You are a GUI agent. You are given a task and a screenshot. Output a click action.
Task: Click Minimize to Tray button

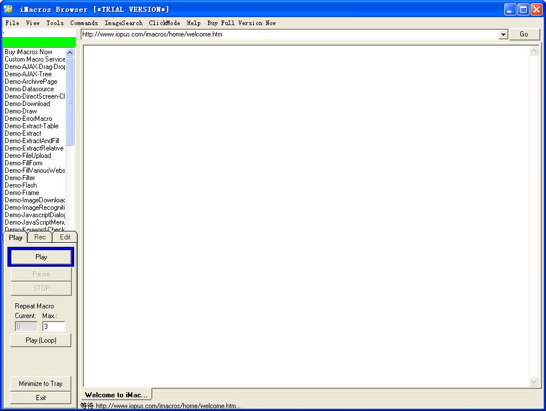(x=41, y=384)
